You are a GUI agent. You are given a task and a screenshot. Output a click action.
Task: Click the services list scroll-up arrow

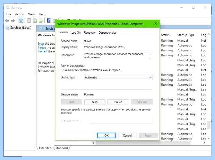click(209, 34)
